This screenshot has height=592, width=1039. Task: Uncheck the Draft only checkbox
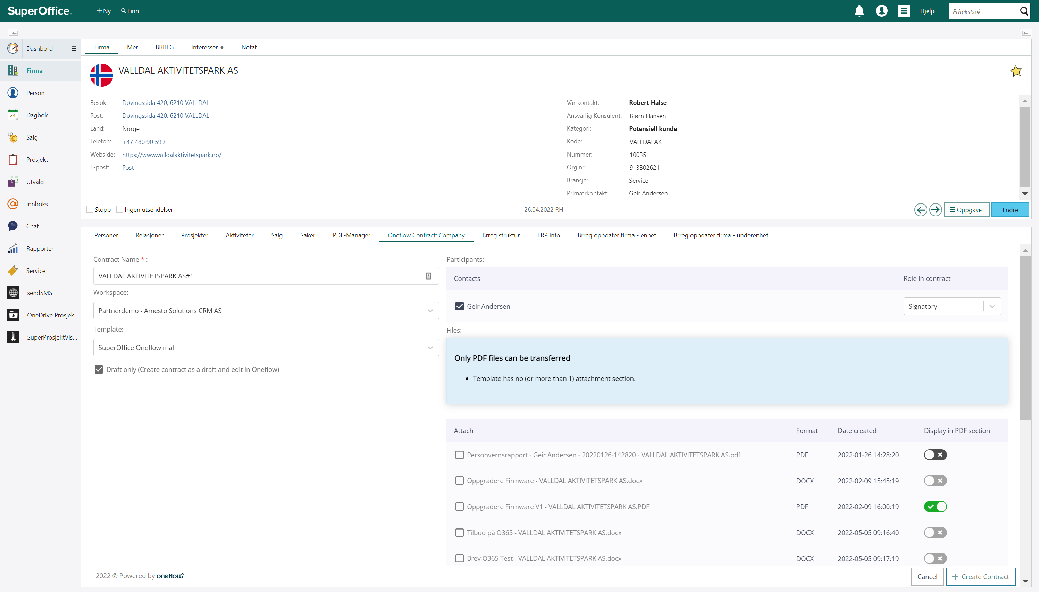(99, 369)
